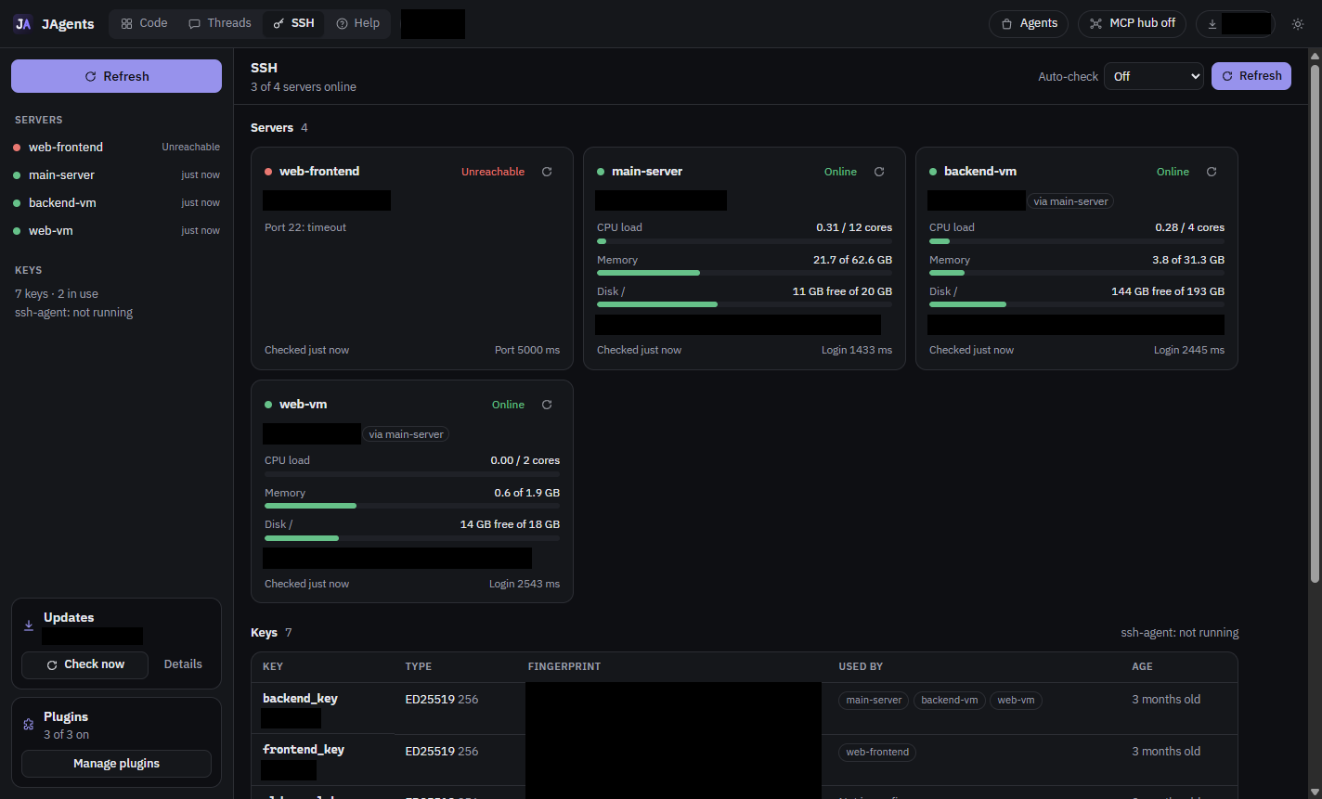Click the sidebar Refresh button
The height and width of the screenshot is (799, 1322).
pos(116,76)
